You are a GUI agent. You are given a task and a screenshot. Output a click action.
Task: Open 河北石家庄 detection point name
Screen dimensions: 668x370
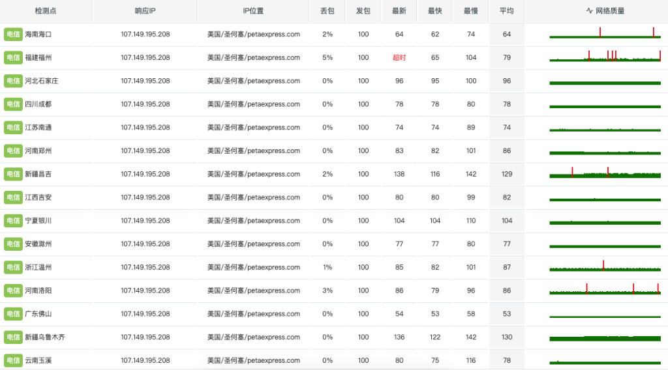click(42, 81)
